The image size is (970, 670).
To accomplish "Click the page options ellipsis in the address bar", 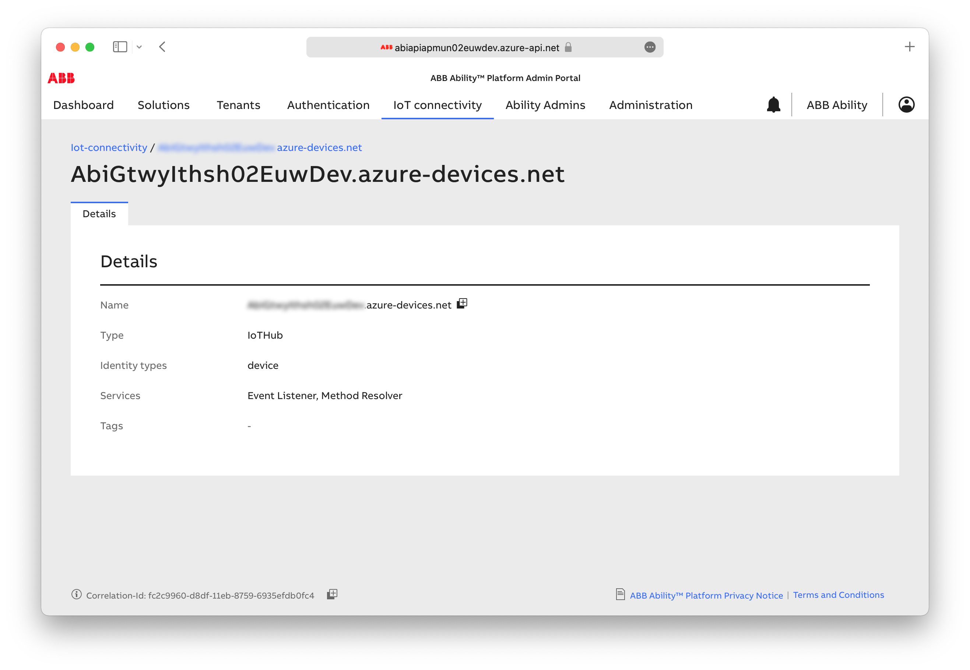I will click(650, 47).
